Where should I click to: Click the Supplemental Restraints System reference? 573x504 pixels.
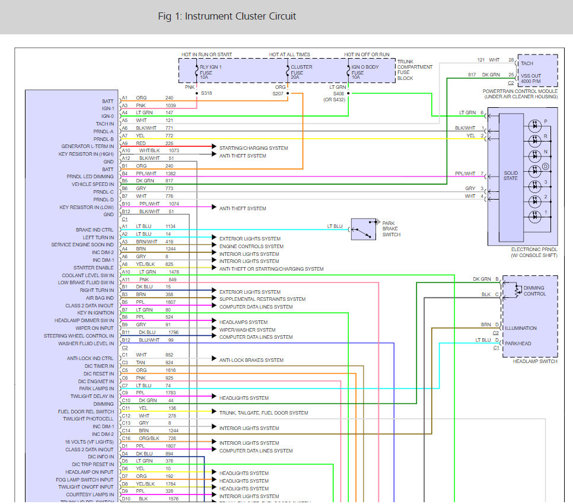(262, 300)
